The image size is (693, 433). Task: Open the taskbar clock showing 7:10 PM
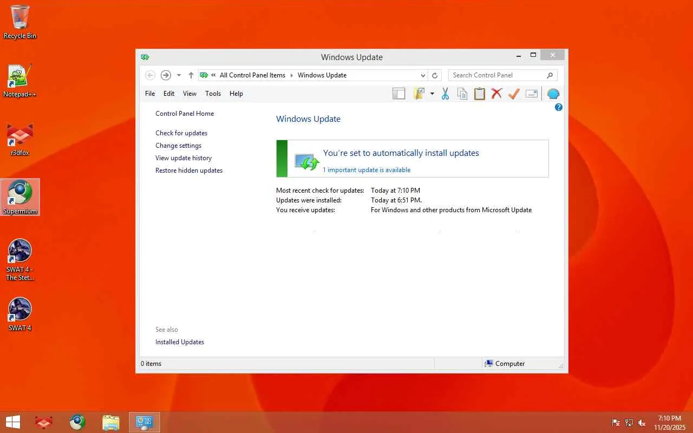(x=670, y=423)
